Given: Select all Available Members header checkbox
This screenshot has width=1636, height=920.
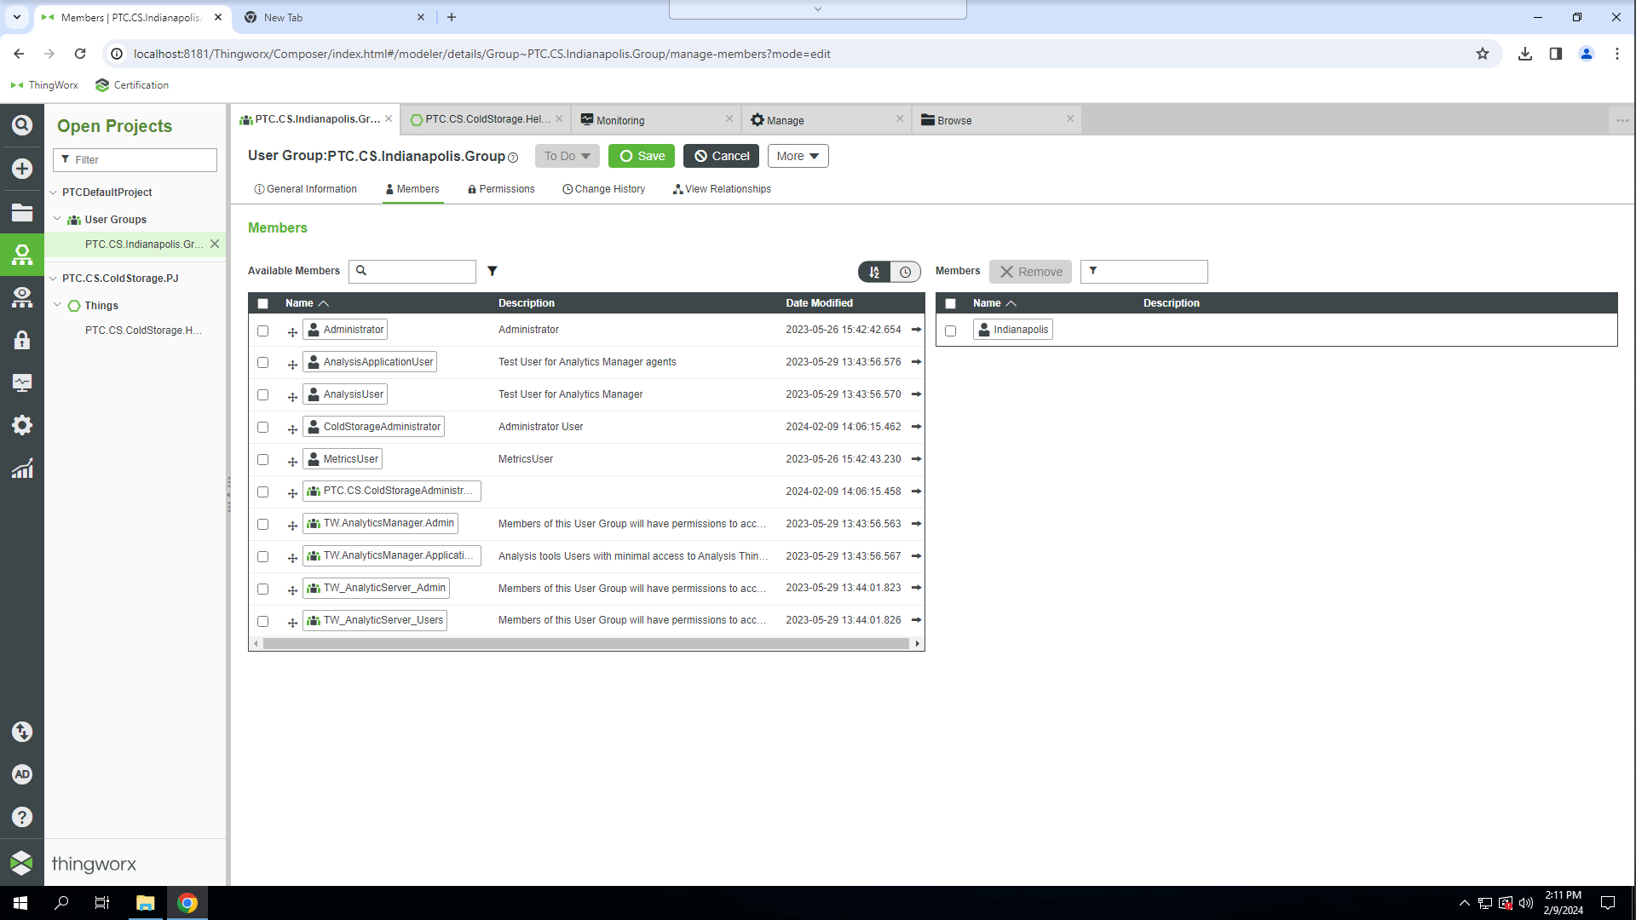Looking at the screenshot, I should click(262, 303).
